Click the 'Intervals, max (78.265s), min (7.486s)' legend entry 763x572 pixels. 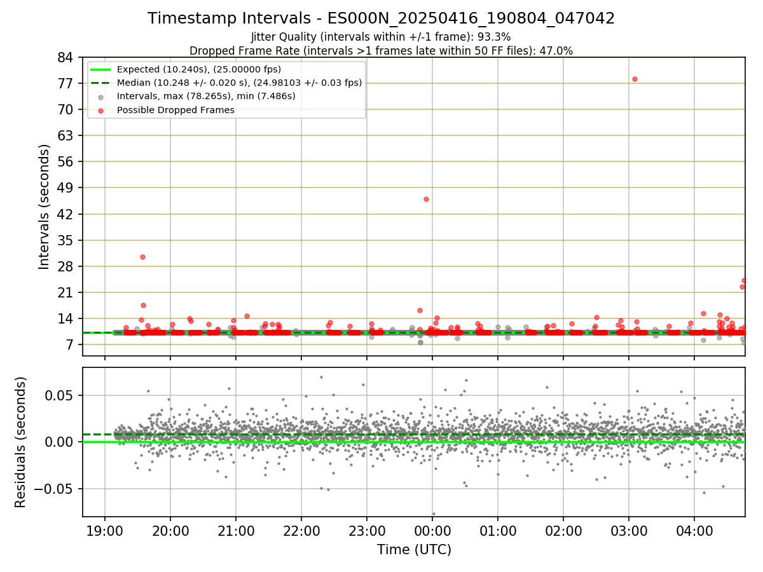[x=206, y=96]
